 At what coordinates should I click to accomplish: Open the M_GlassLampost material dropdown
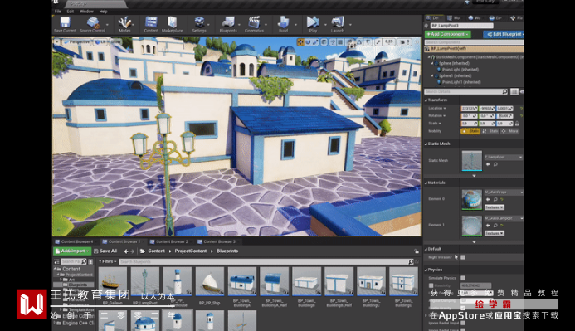click(x=504, y=218)
